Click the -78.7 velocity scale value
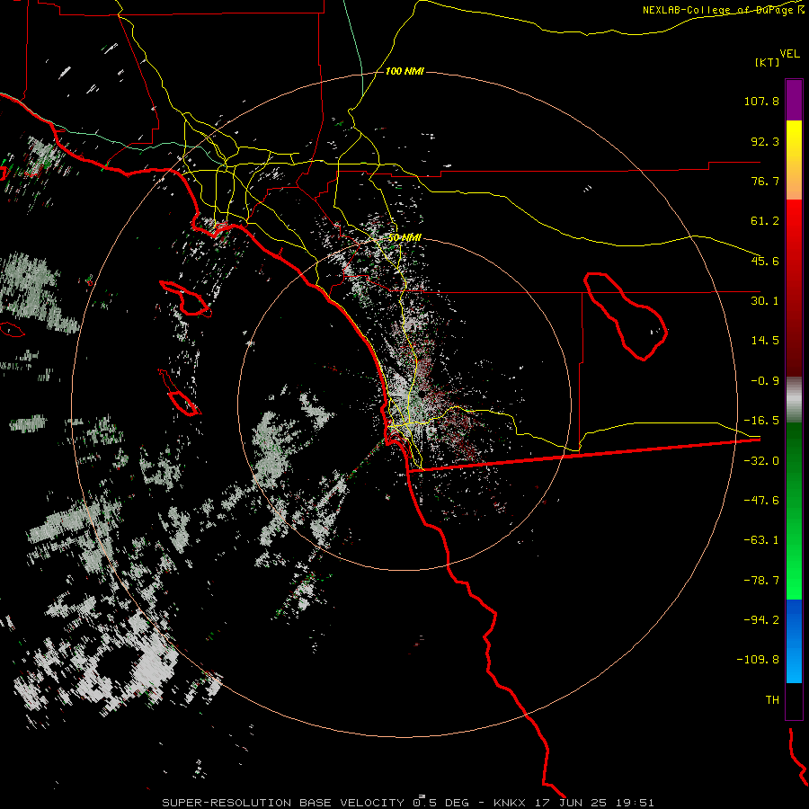809x809 pixels. pos(761,581)
